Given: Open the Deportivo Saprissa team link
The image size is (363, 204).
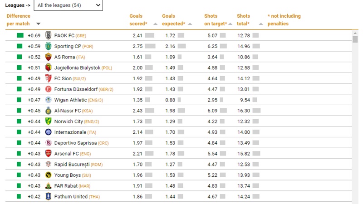Looking at the screenshot, I should tap(75, 143).
